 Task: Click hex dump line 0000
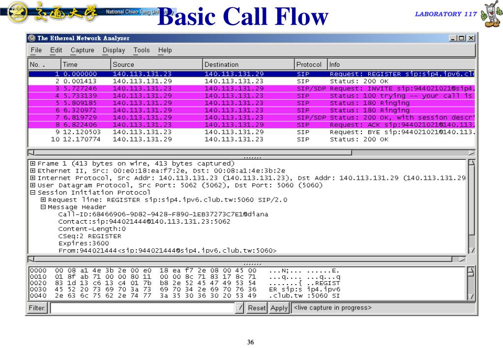[185, 271]
